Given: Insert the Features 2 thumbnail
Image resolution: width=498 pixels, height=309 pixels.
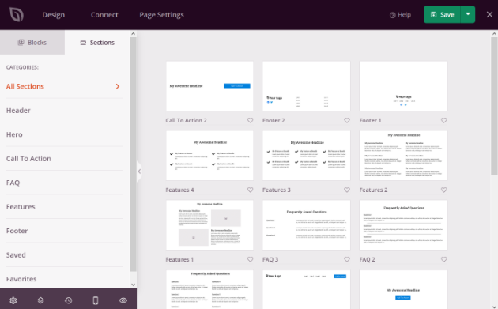Looking at the screenshot, I should pos(403,156).
